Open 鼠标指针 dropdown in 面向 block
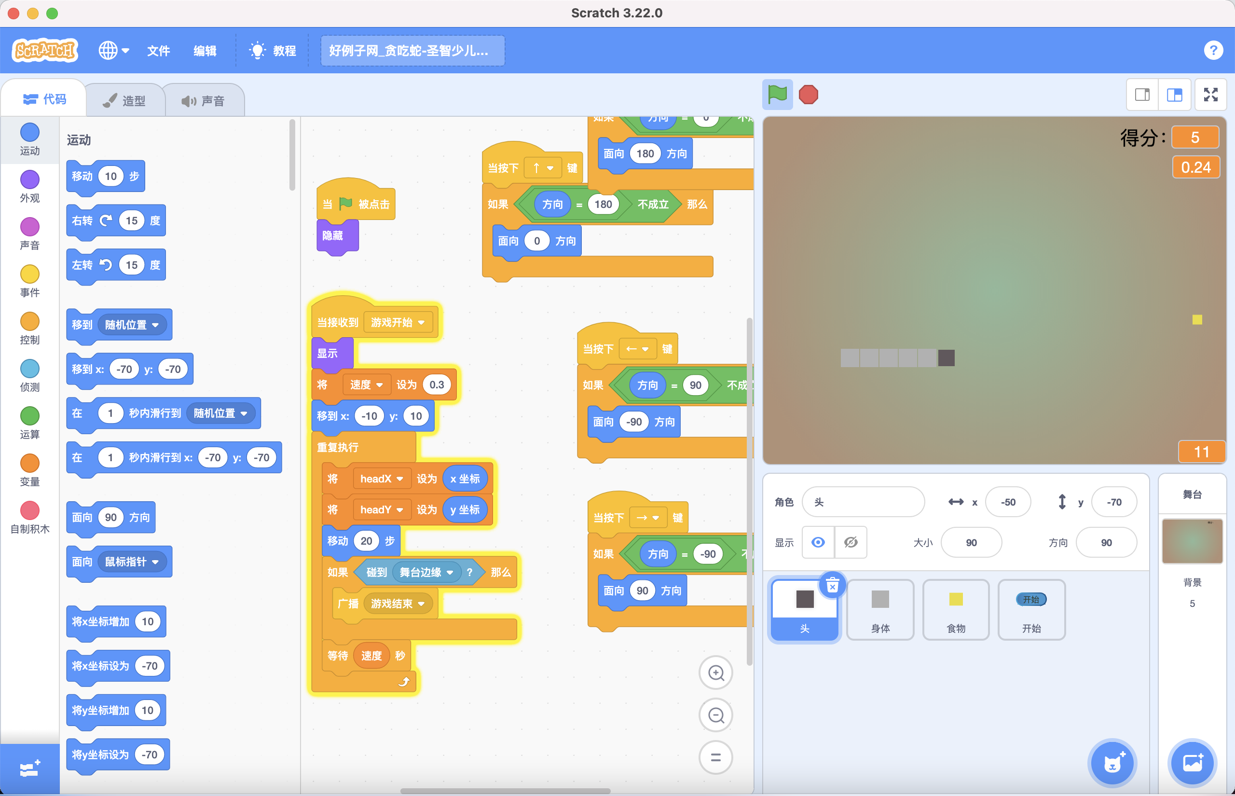Screen dimensions: 1235x796 pyautogui.click(x=132, y=562)
